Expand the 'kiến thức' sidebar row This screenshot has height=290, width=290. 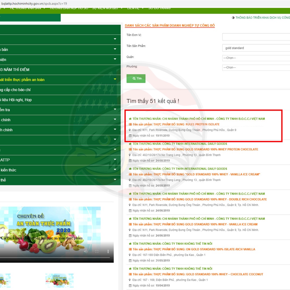[115, 169]
